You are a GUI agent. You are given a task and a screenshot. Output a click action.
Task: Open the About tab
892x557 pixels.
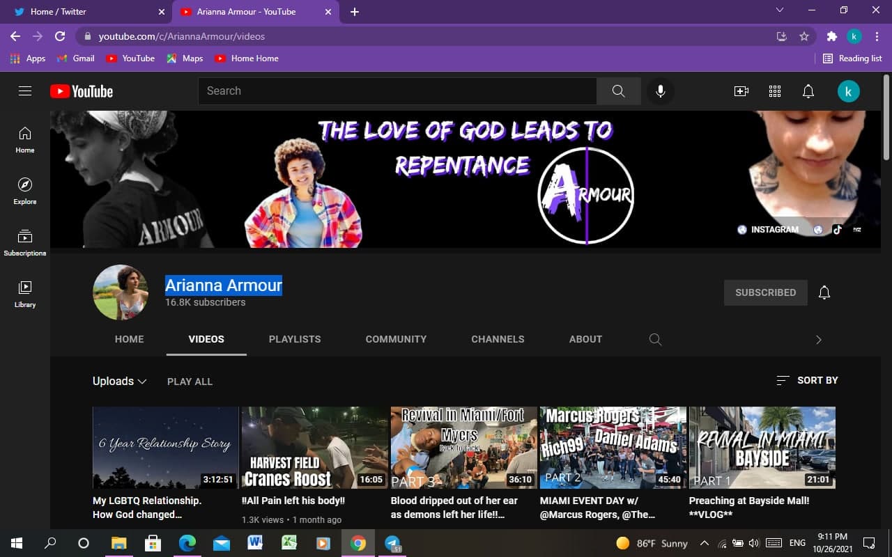[x=585, y=339]
